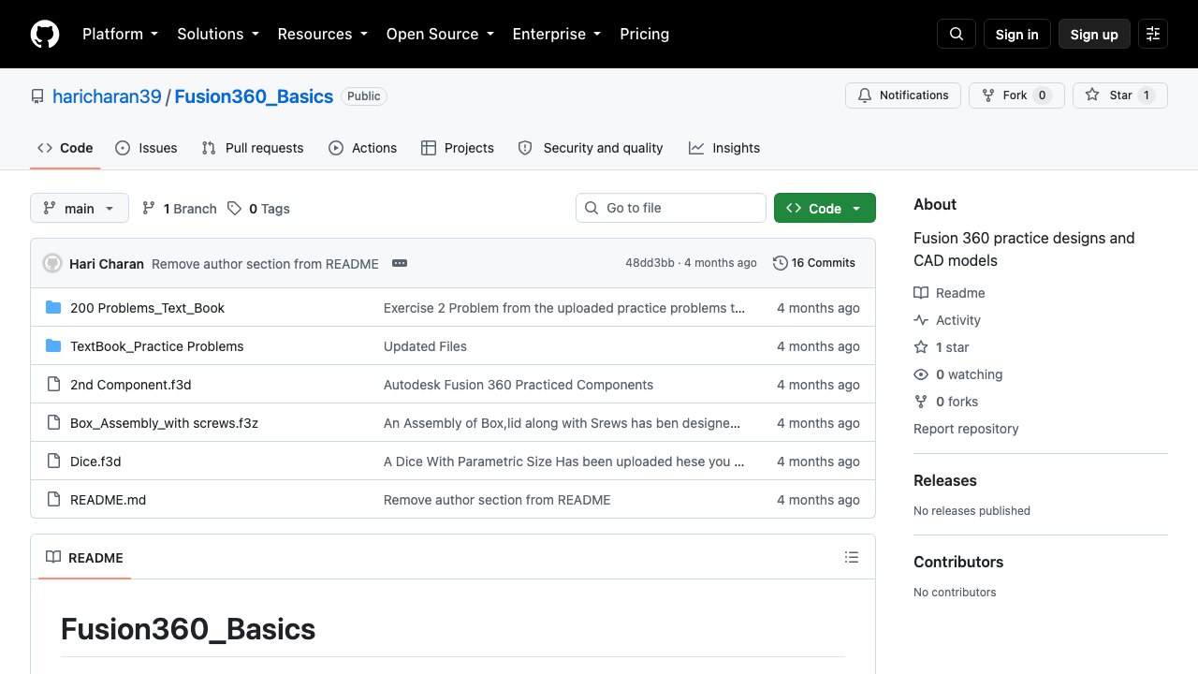Click the Notifications button
1198x674 pixels.
coord(903,95)
